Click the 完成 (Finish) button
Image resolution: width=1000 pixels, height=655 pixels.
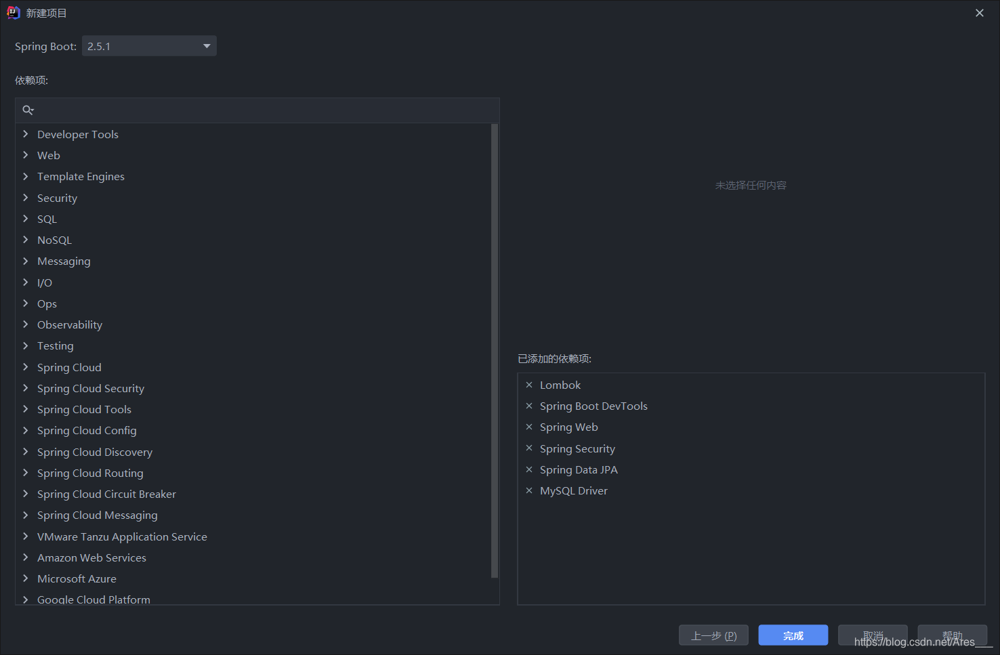pos(793,635)
